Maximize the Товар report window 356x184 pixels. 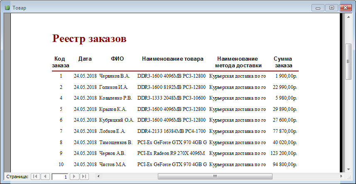(331, 7)
